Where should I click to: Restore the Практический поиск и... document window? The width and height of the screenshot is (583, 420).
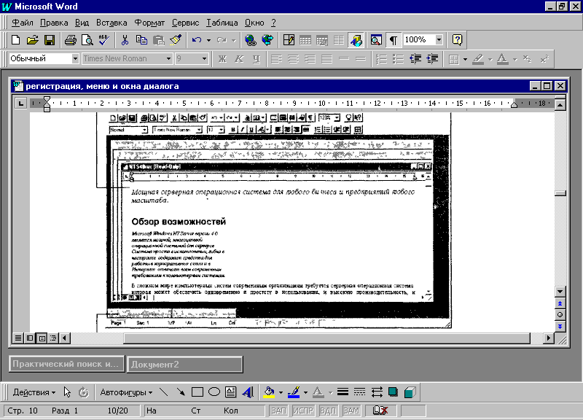(66, 364)
